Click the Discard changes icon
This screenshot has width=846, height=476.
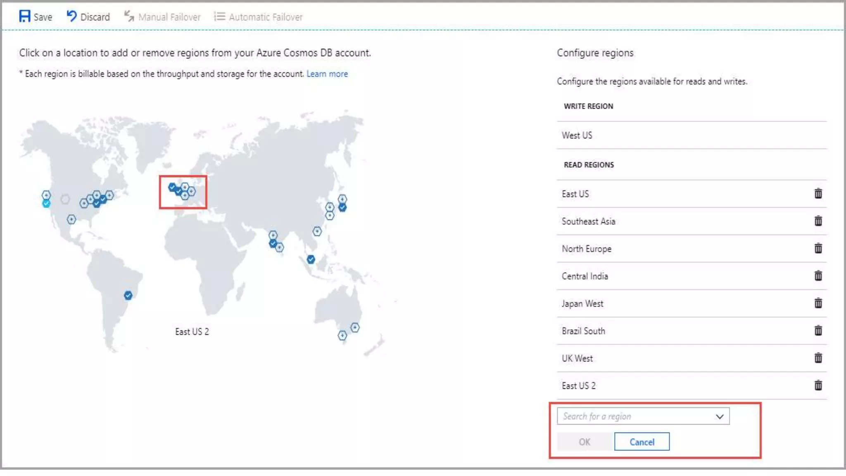(x=72, y=17)
